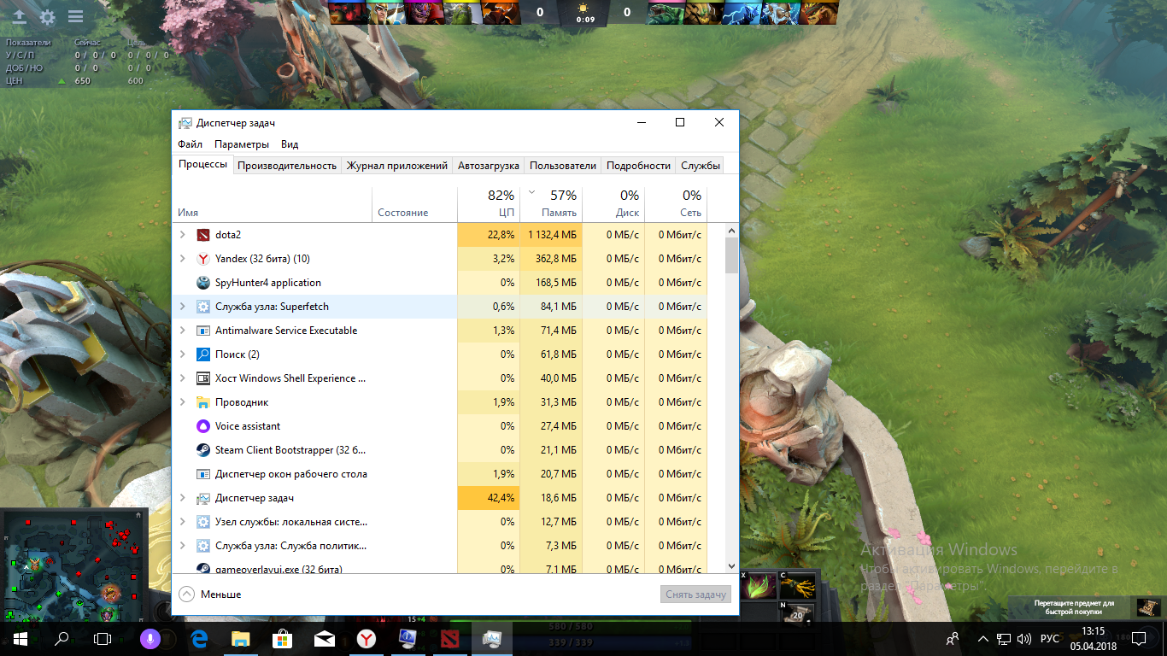Sort processes by ЦП column
1167x656 pixels.
(x=488, y=203)
